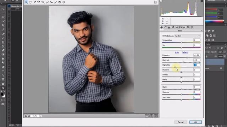Open the Presets panel tab
This screenshot has width=227, height=127.
point(192,27)
